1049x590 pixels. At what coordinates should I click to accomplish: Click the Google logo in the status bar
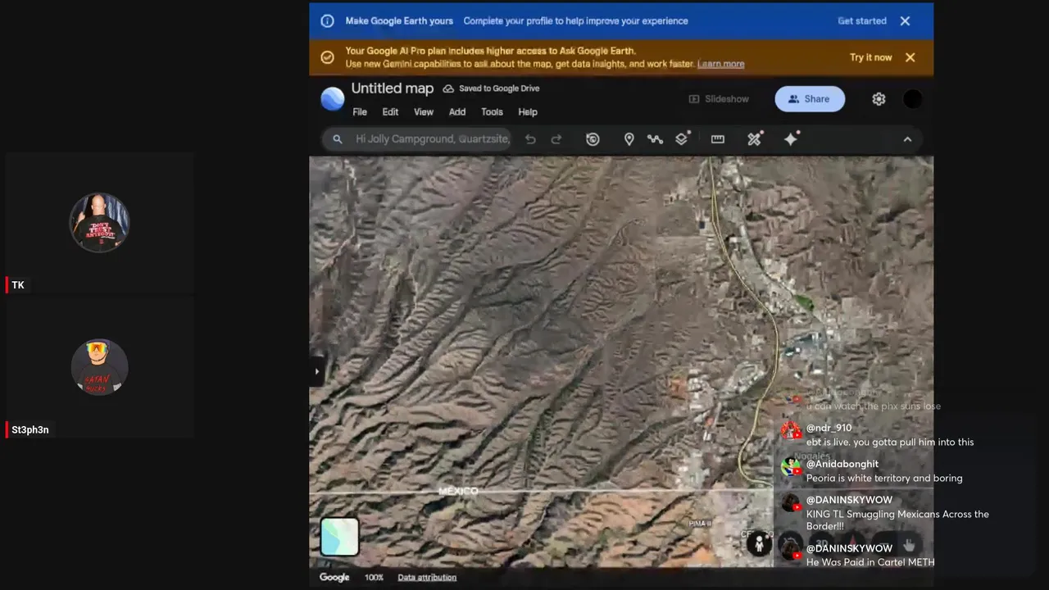tap(334, 578)
